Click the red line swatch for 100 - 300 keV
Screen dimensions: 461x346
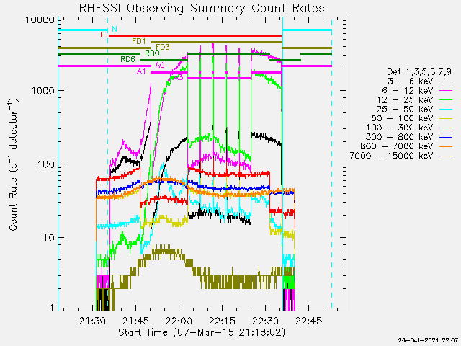[x=446, y=128]
